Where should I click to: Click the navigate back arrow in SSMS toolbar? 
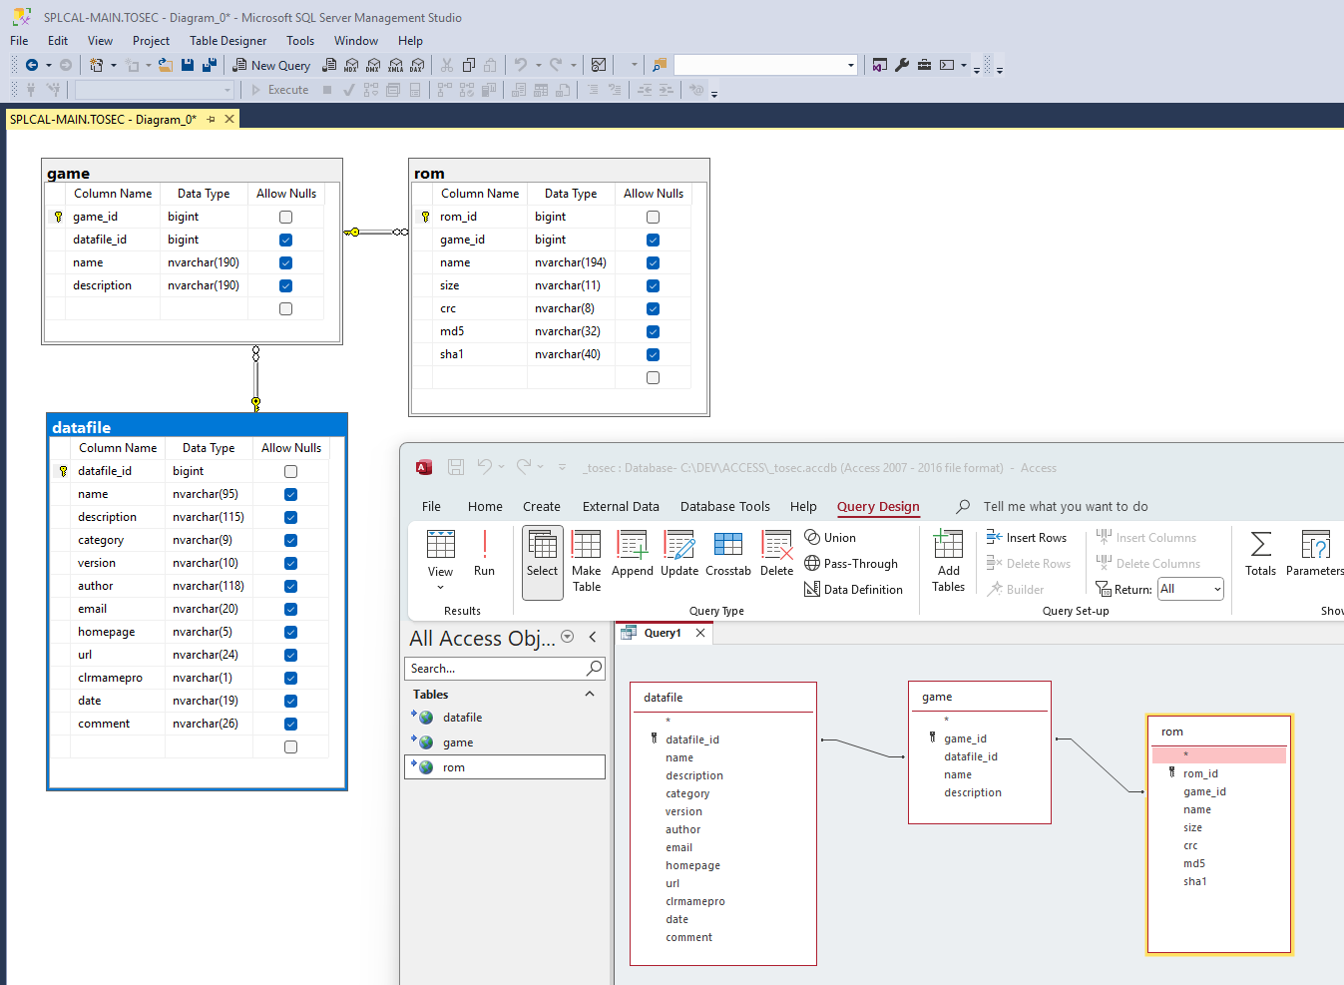[x=32, y=65]
